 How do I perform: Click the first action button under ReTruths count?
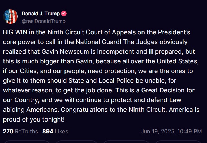tap(27, 142)
